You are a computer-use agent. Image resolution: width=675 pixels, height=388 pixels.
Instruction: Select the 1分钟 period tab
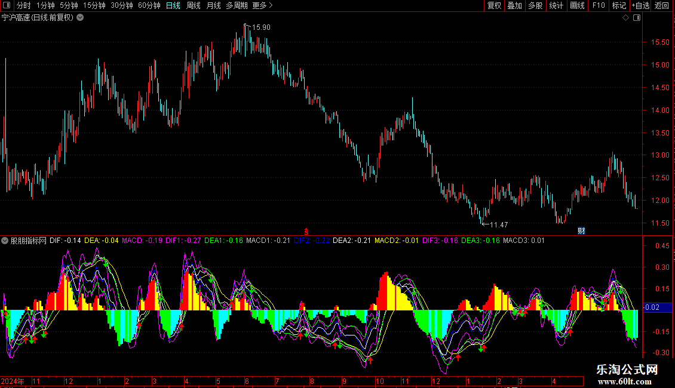pos(45,5)
